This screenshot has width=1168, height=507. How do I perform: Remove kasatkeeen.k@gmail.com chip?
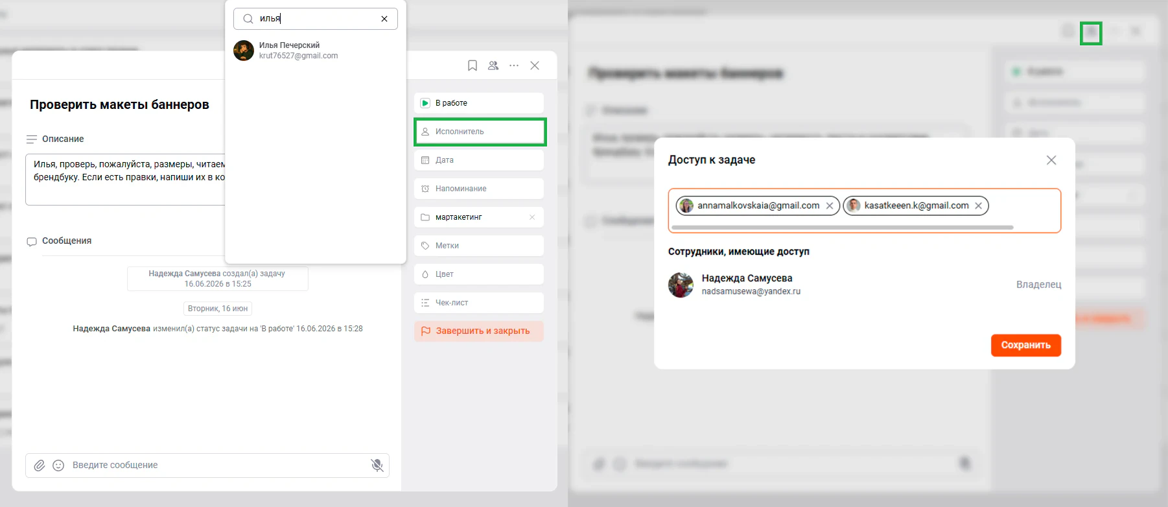click(x=978, y=206)
